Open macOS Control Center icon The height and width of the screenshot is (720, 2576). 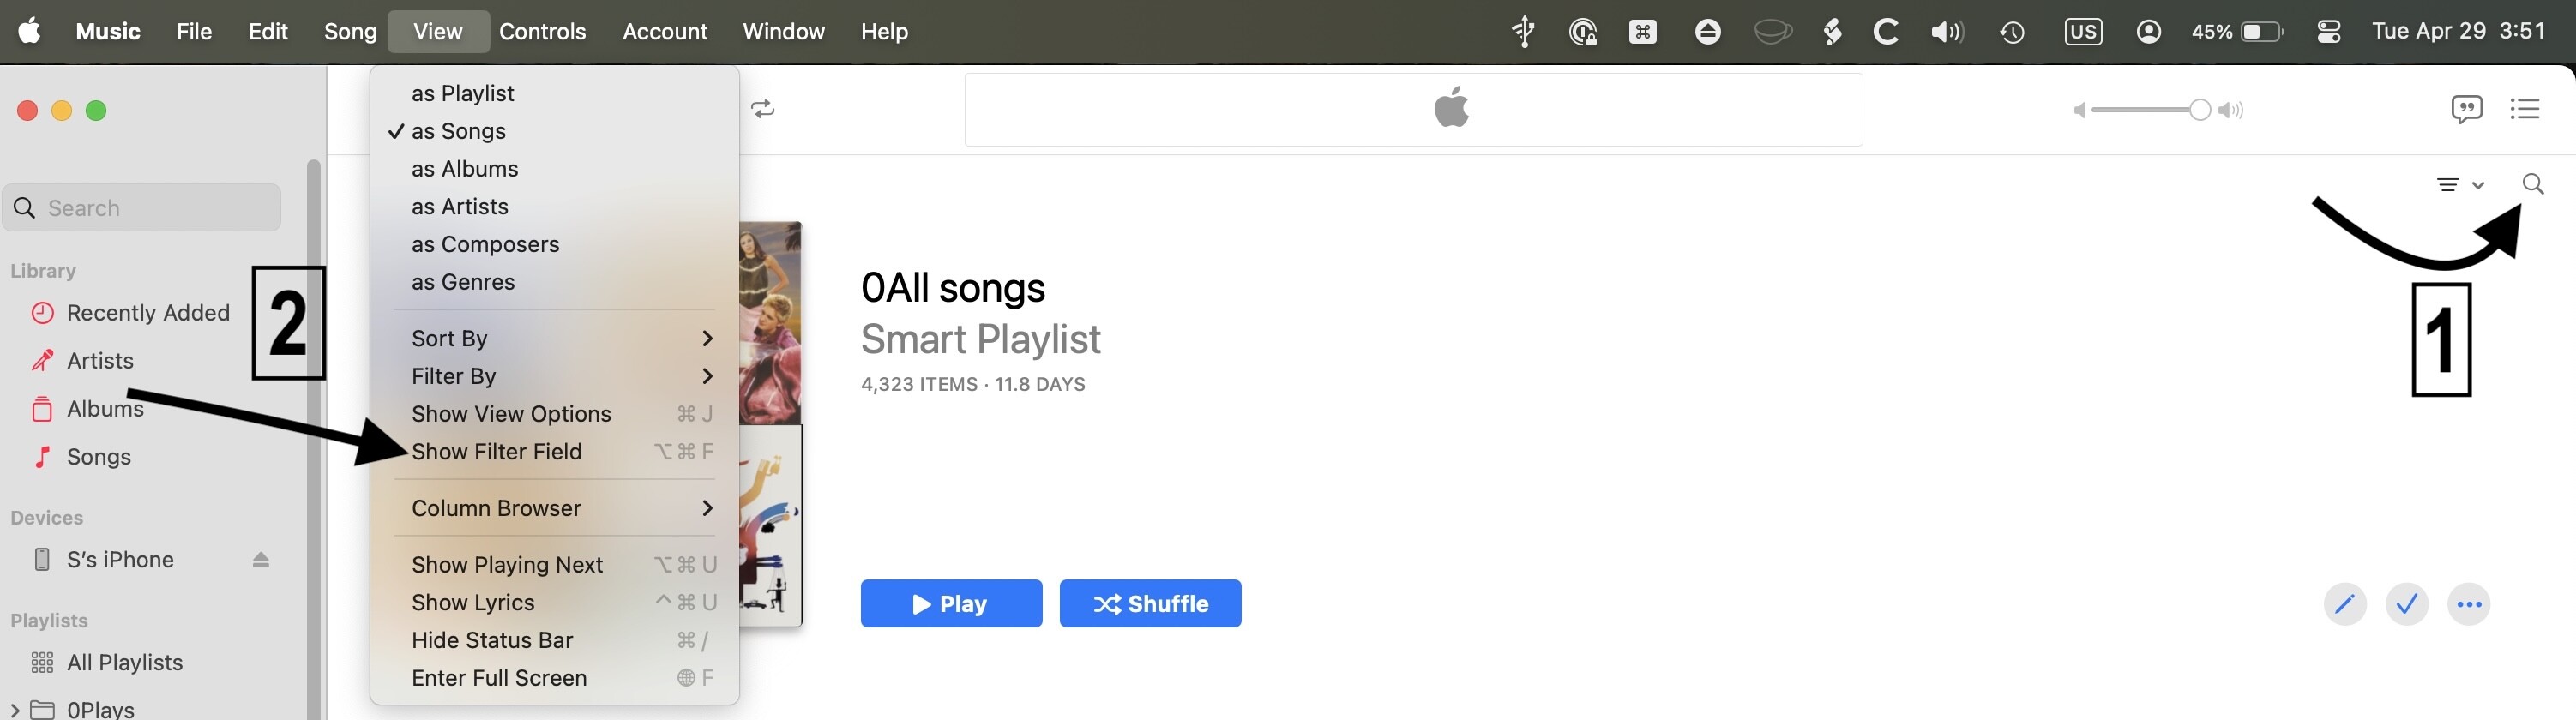click(x=2328, y=32)
